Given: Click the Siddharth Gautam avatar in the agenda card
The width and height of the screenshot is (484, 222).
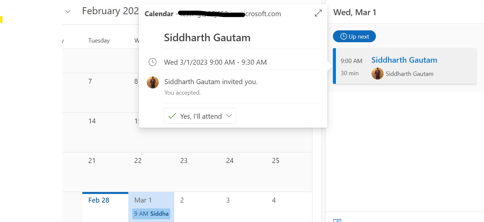Looking at the screenshot, I should coord(377,74).
